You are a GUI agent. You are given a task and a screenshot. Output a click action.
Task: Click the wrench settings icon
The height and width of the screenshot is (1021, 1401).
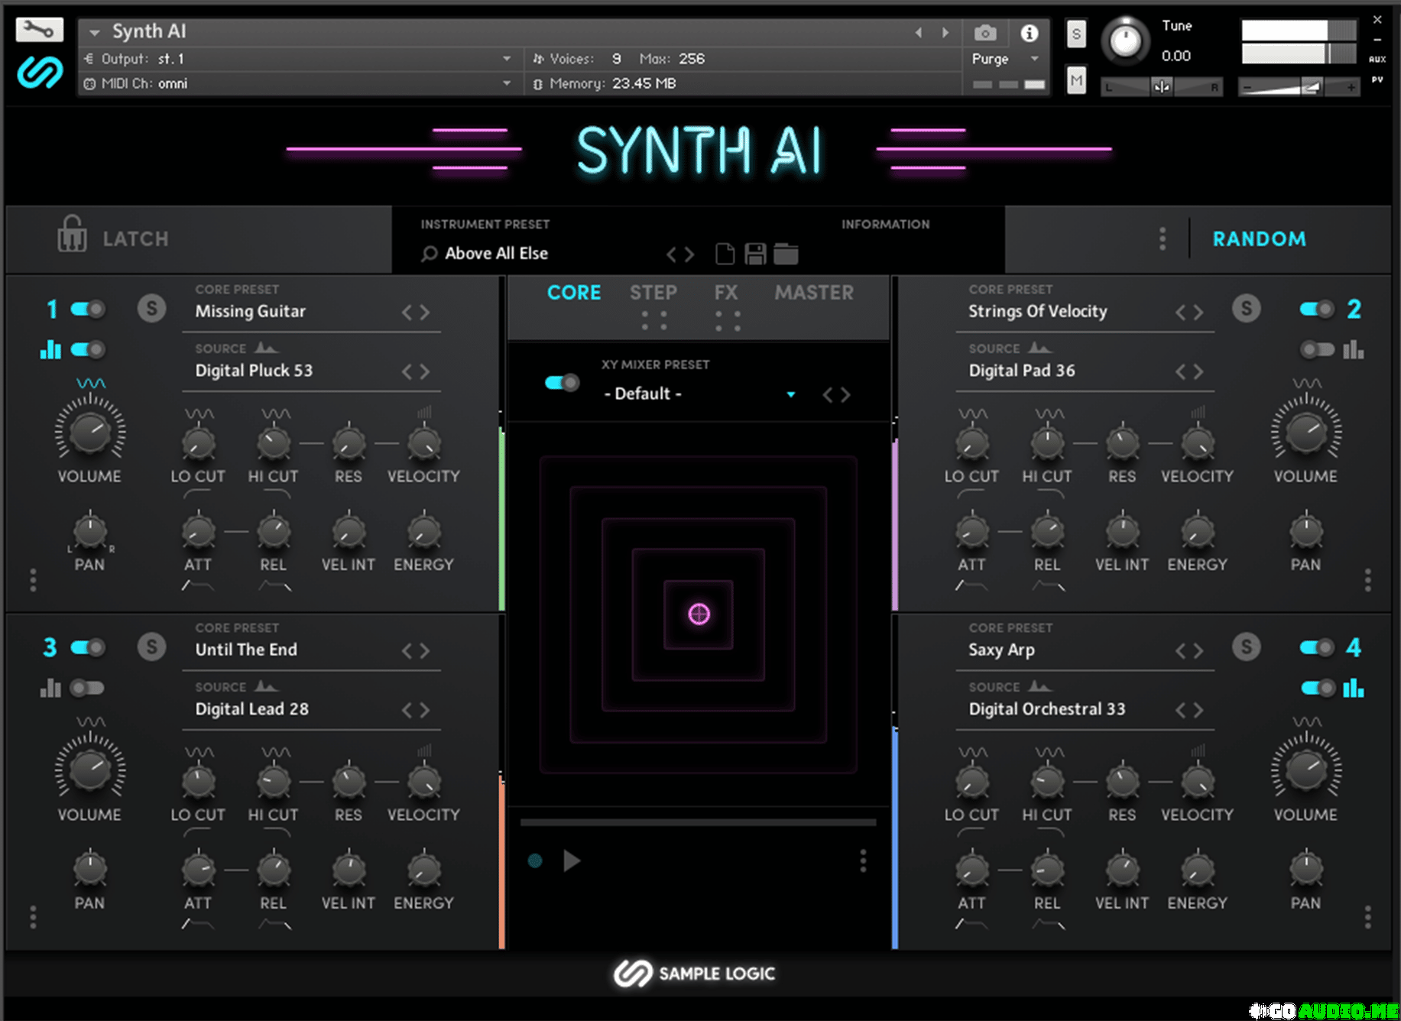point(38,30)
